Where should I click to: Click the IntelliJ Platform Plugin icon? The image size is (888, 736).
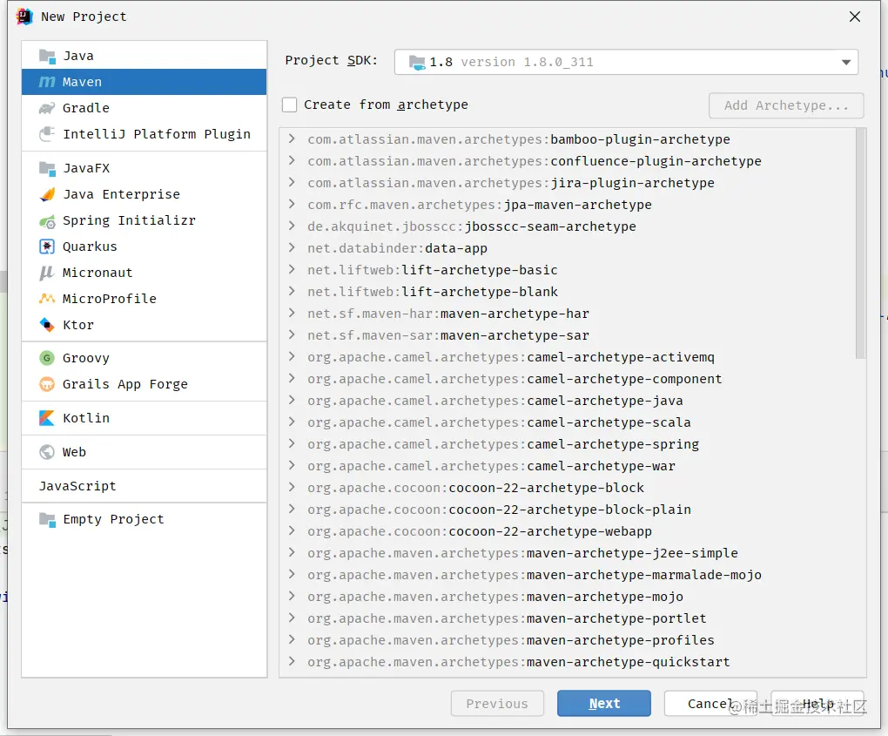[x=47, y=134]
